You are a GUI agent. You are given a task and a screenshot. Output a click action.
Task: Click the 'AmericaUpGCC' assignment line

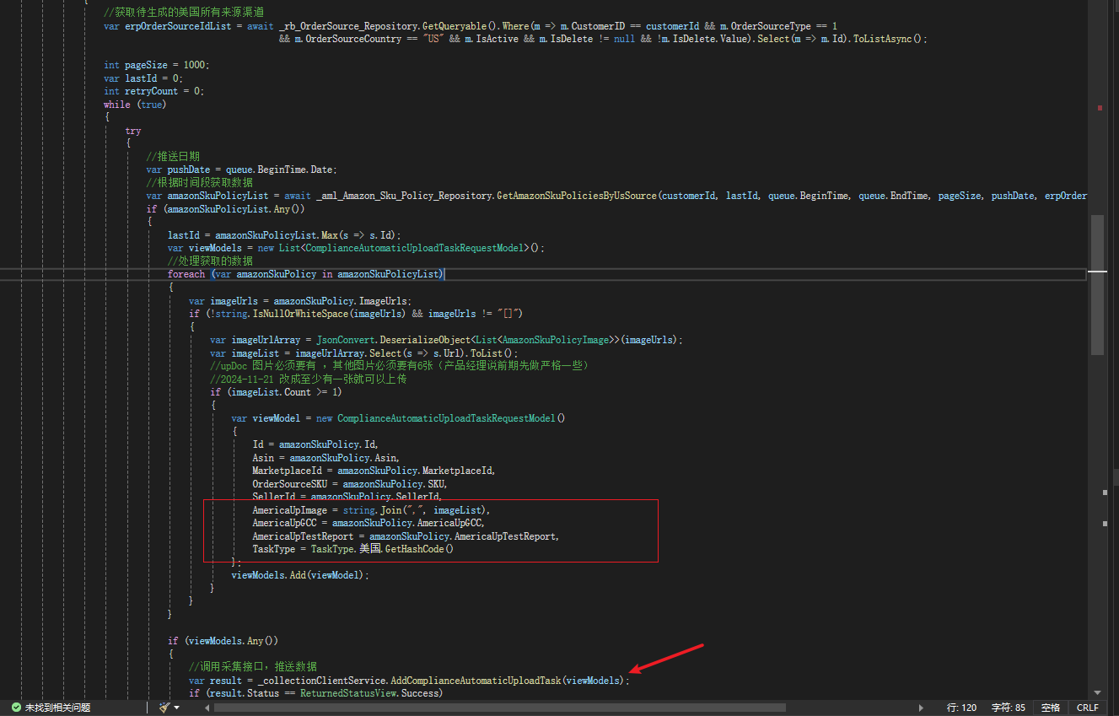369,523
